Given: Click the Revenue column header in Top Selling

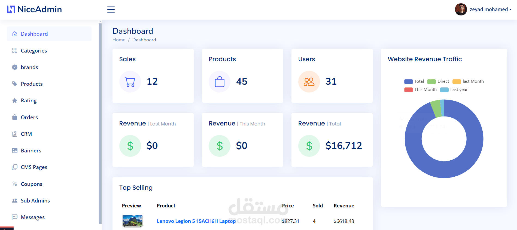Looking at the screenshot, I should click(344, 206).
